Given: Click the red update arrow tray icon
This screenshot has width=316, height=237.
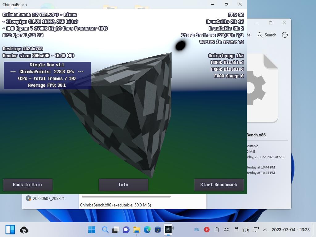Looking at the screenshot, I should click(207, 230).
